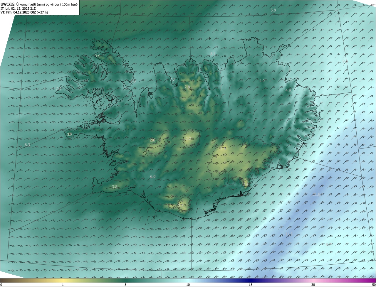Click the '50' tick on the color scale

tap(374, 285)
